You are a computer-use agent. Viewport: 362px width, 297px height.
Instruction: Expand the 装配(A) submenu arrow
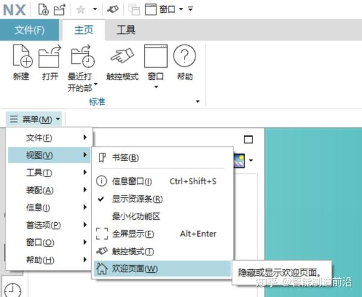click(x=85, y=190)
